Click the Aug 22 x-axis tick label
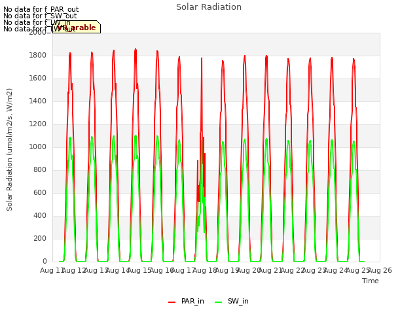Image resolution: width=419 pixels, height=314 pixels. coord(293,270)
